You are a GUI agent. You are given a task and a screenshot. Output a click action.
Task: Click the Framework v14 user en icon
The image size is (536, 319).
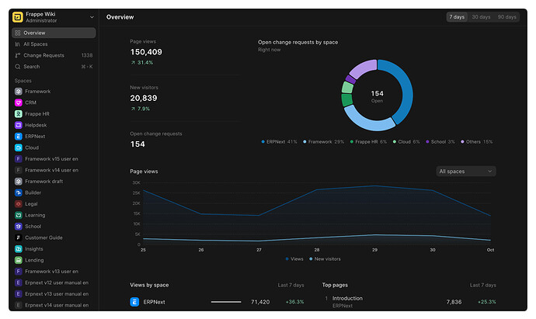pos(19,170)
